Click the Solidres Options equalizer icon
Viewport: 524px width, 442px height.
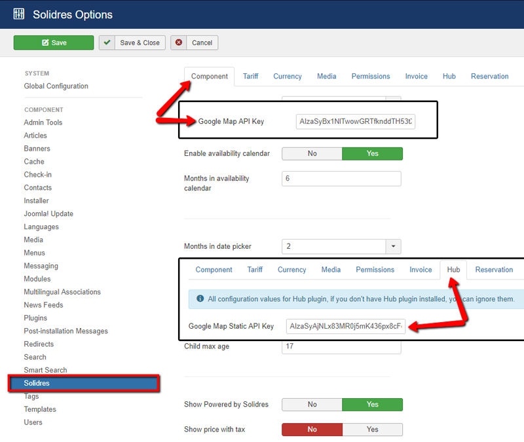(18, 14)
